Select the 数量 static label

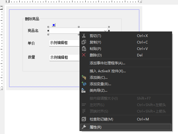(x=31, y=57)
